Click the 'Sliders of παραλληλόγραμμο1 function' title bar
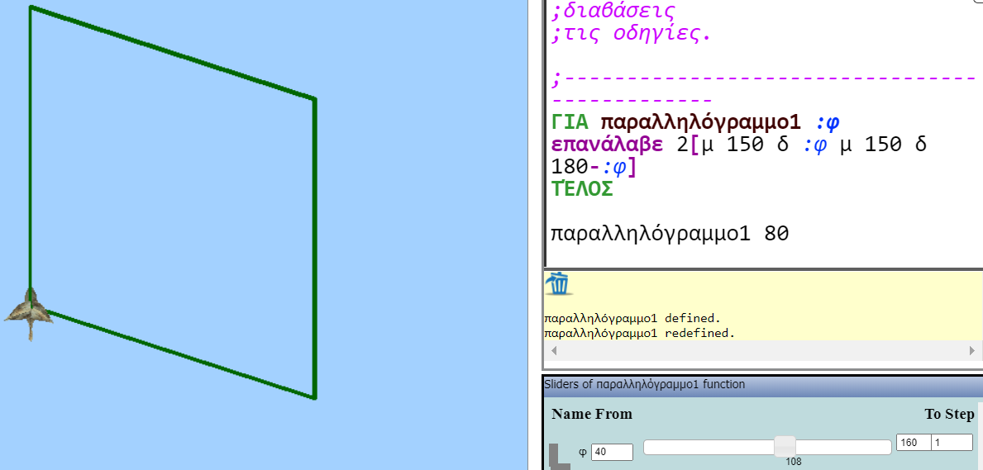The image size is (983, 470). pos(645,384)
